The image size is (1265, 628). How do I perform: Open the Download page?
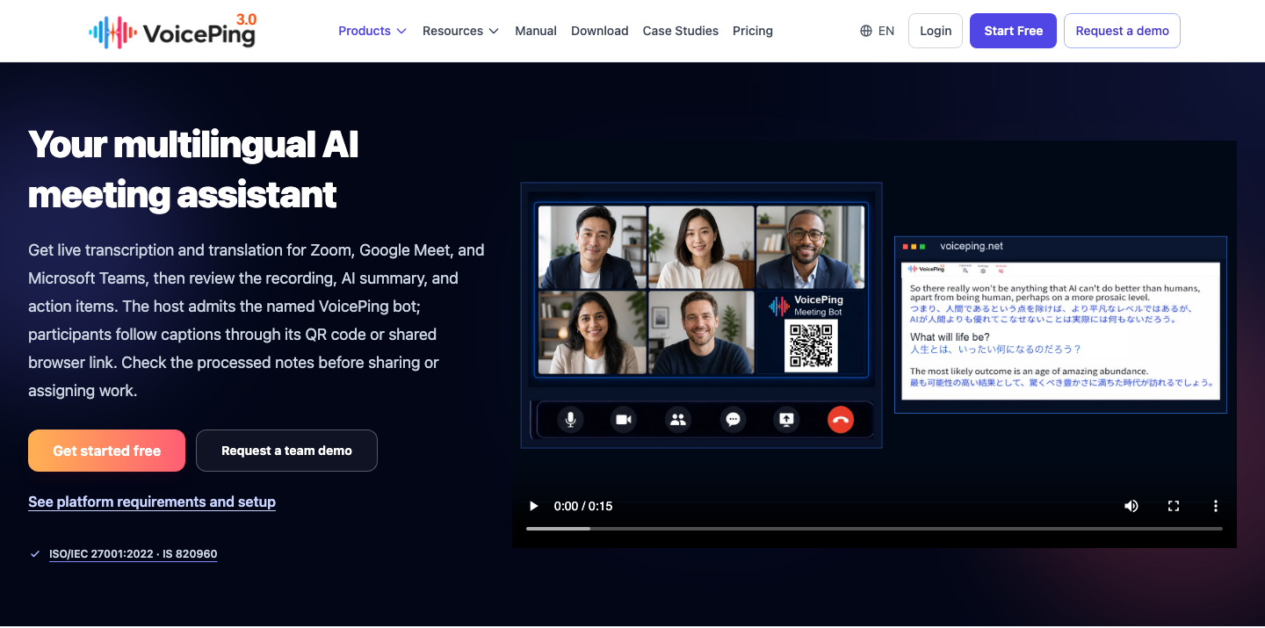(599, 31)
